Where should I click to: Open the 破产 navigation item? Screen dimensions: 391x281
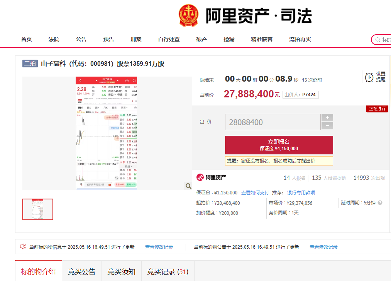(202, 39)
